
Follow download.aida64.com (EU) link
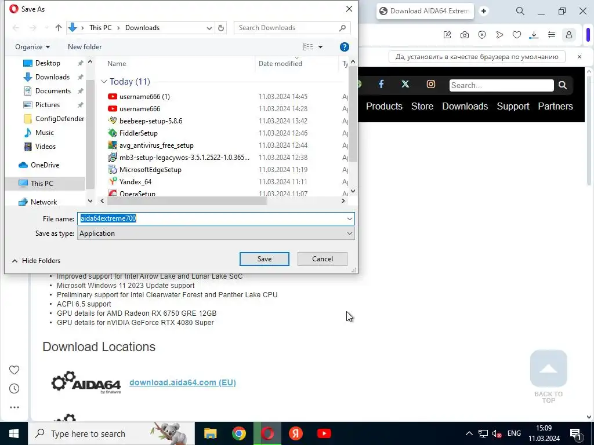[x=183, y=382]
